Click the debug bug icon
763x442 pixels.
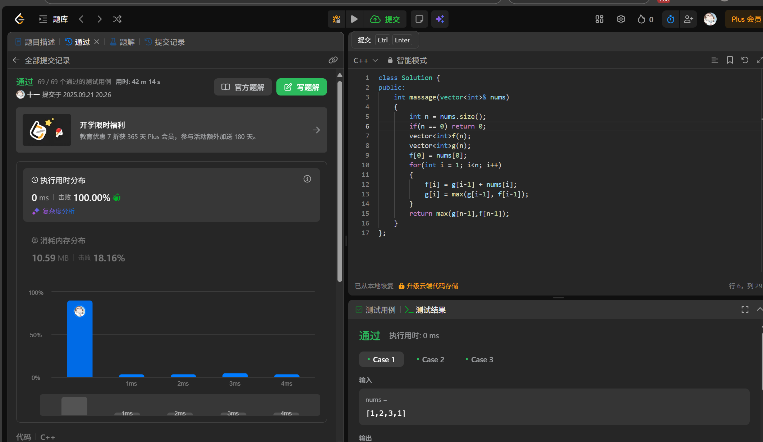coord(336,19)
